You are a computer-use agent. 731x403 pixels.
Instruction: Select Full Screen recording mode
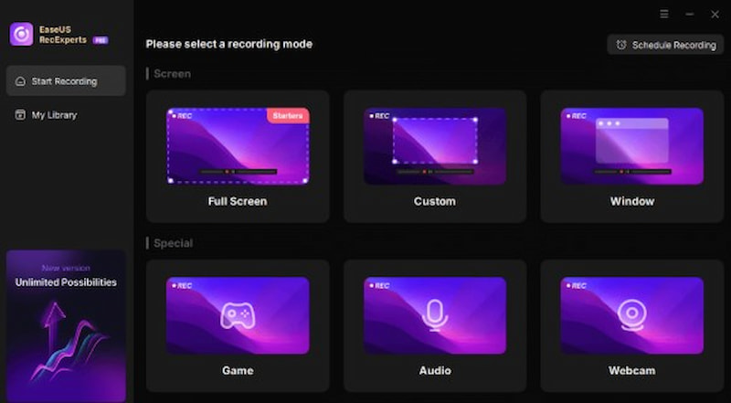[237, 155]
